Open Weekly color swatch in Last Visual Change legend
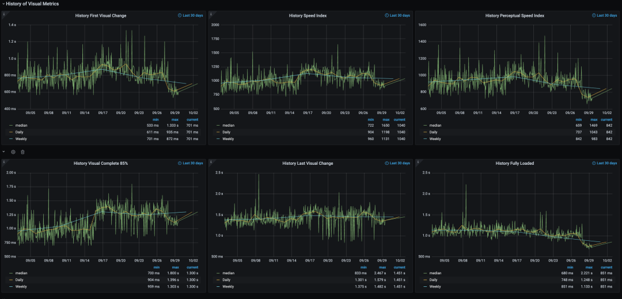Viewport: 622px width, 299px height. tap(219, 287)
